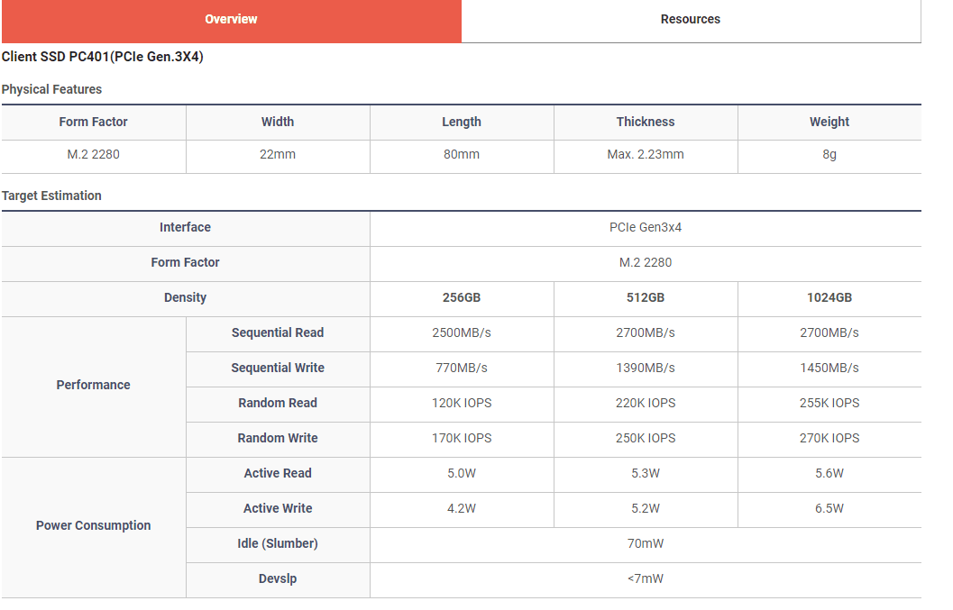
Task: Select the <7mW Devslp value
Action: click(x=646, y=579)
